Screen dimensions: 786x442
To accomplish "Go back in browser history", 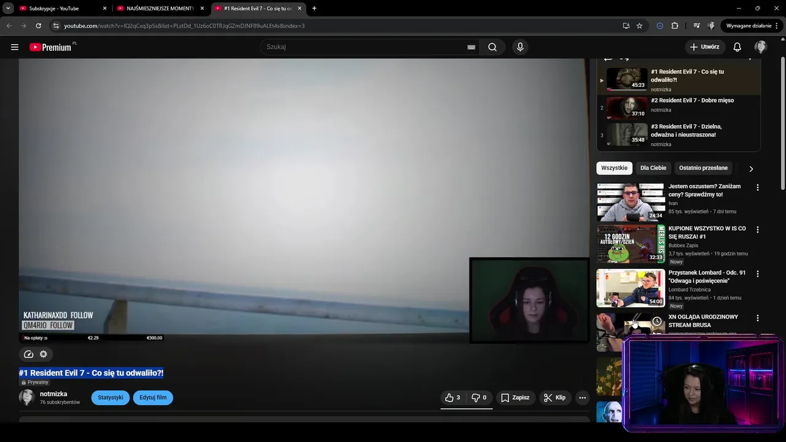I will pyautogui.click(x=9, y=26).
